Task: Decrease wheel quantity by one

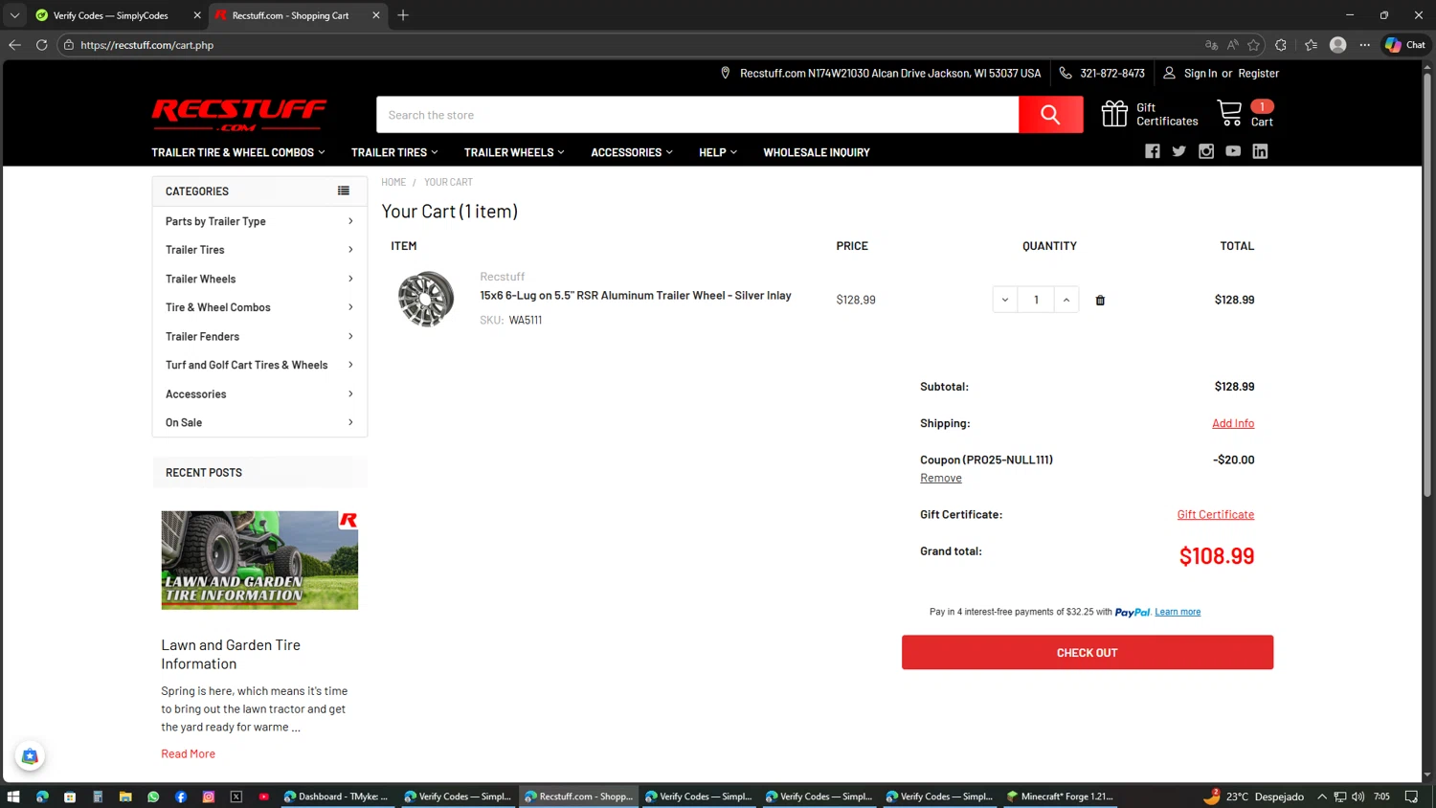Action: [1005, 300]
